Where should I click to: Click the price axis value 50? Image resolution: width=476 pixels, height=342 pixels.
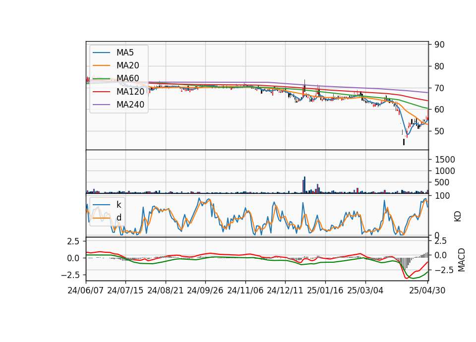pyautogui.click(x=439, y=131)
